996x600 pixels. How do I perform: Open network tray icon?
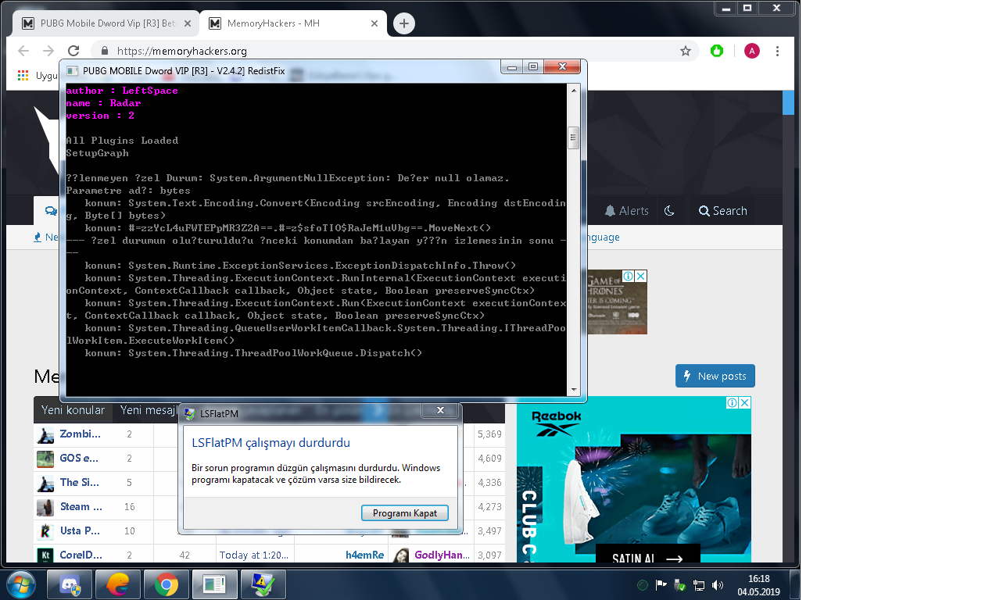[x=699, y=584]
